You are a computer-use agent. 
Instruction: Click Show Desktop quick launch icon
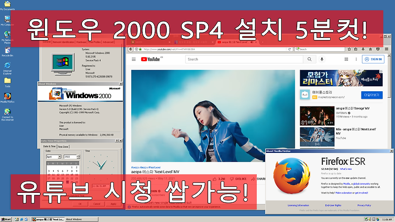[17, 220]
